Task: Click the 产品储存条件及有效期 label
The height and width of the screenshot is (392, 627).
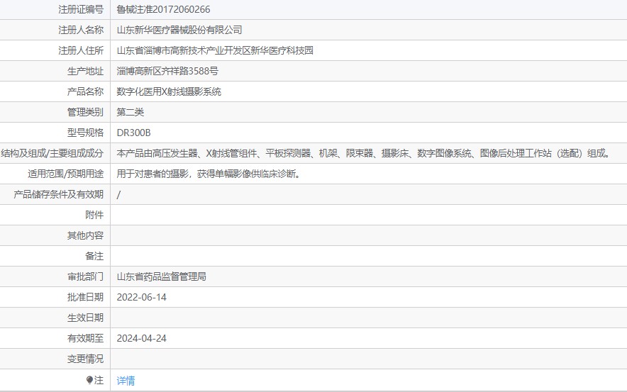Action: [58, 195]
